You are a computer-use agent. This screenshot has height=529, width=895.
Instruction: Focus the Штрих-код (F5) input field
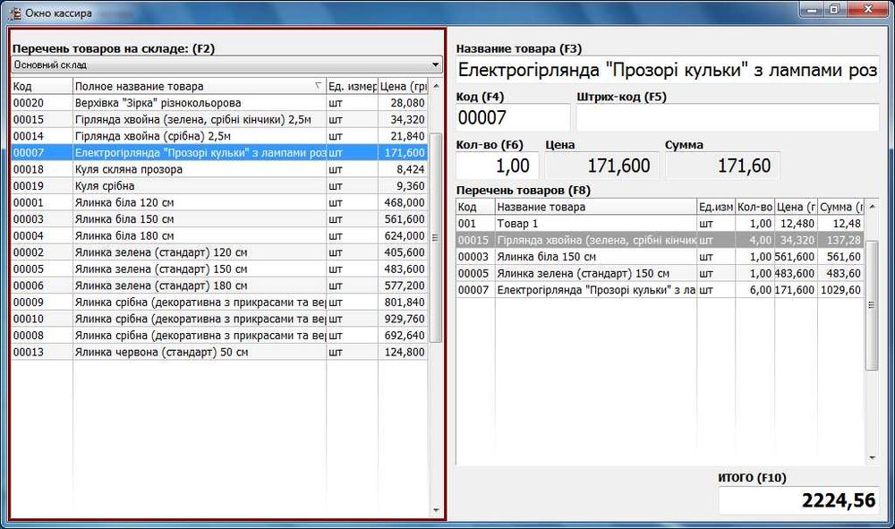click(x=728, y=117)
